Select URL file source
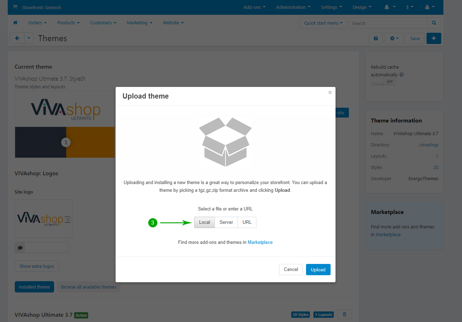Image resolution: width=462 pixels, height=322 pixels. point(247,222)
